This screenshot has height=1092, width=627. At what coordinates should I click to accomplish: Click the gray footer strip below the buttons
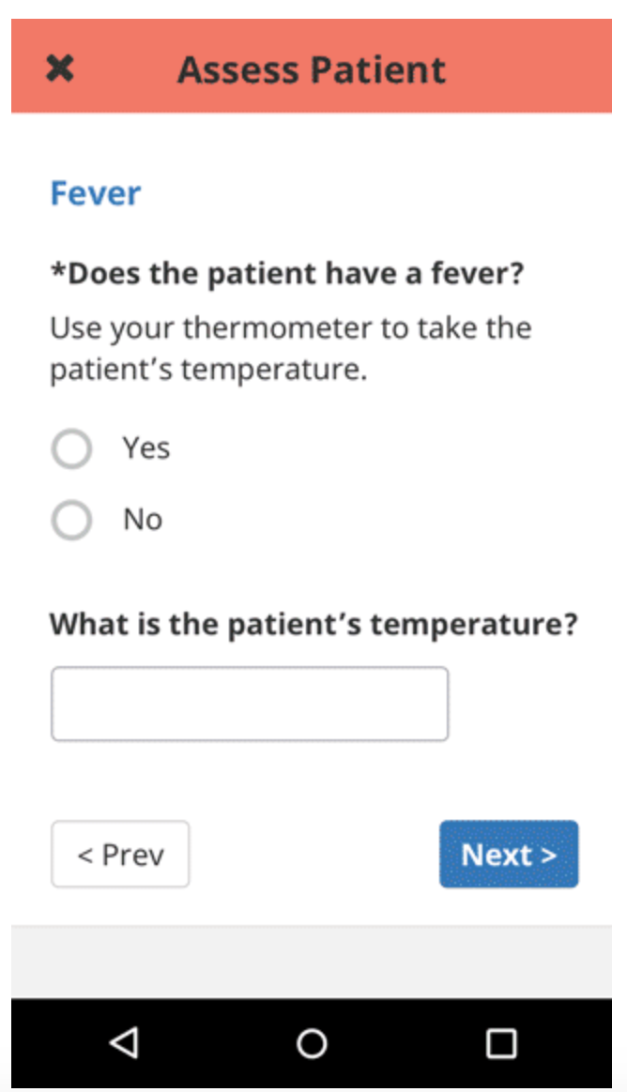[x=312, y=962]
